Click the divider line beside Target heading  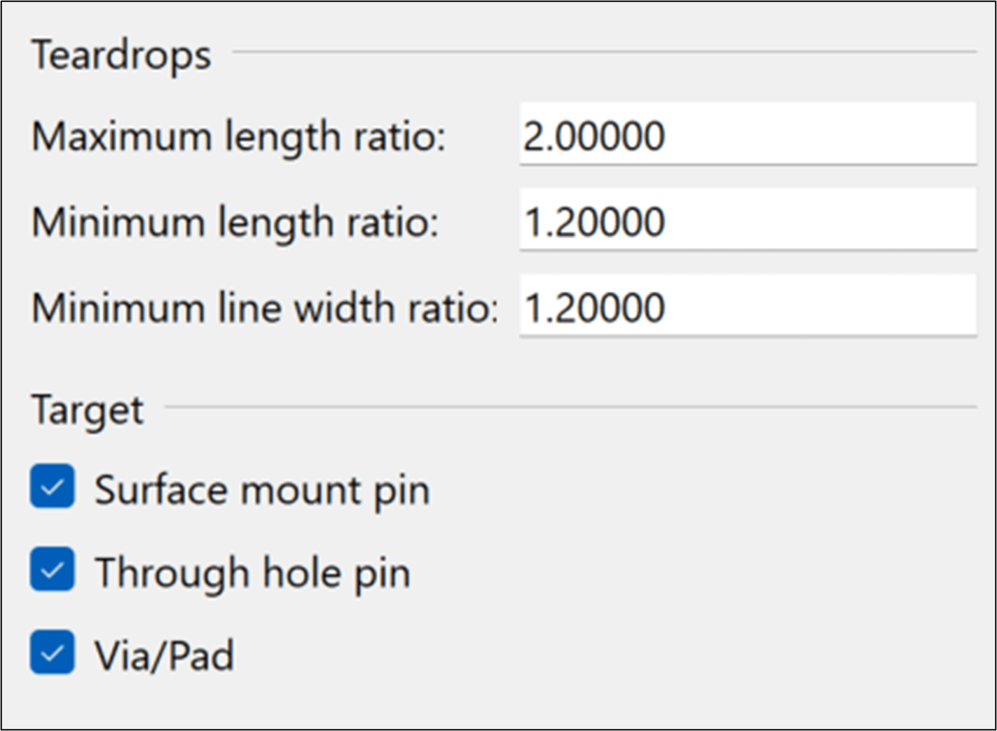pos(569,406)
